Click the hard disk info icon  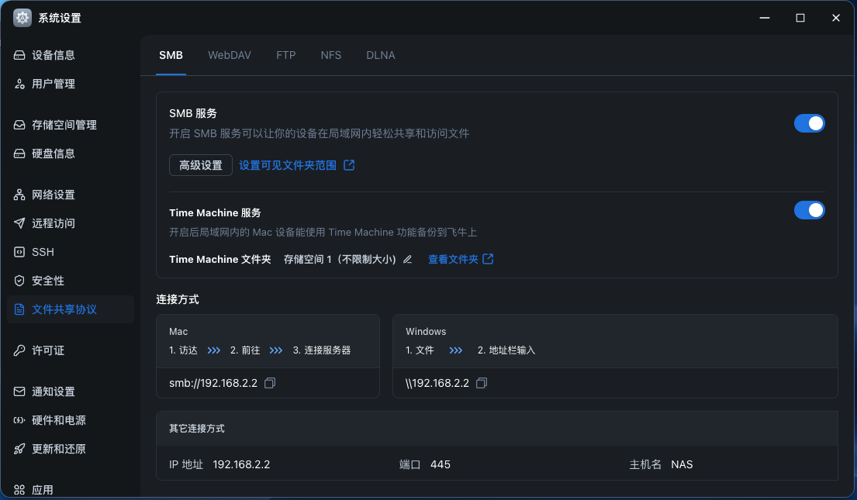pos(19,153)
